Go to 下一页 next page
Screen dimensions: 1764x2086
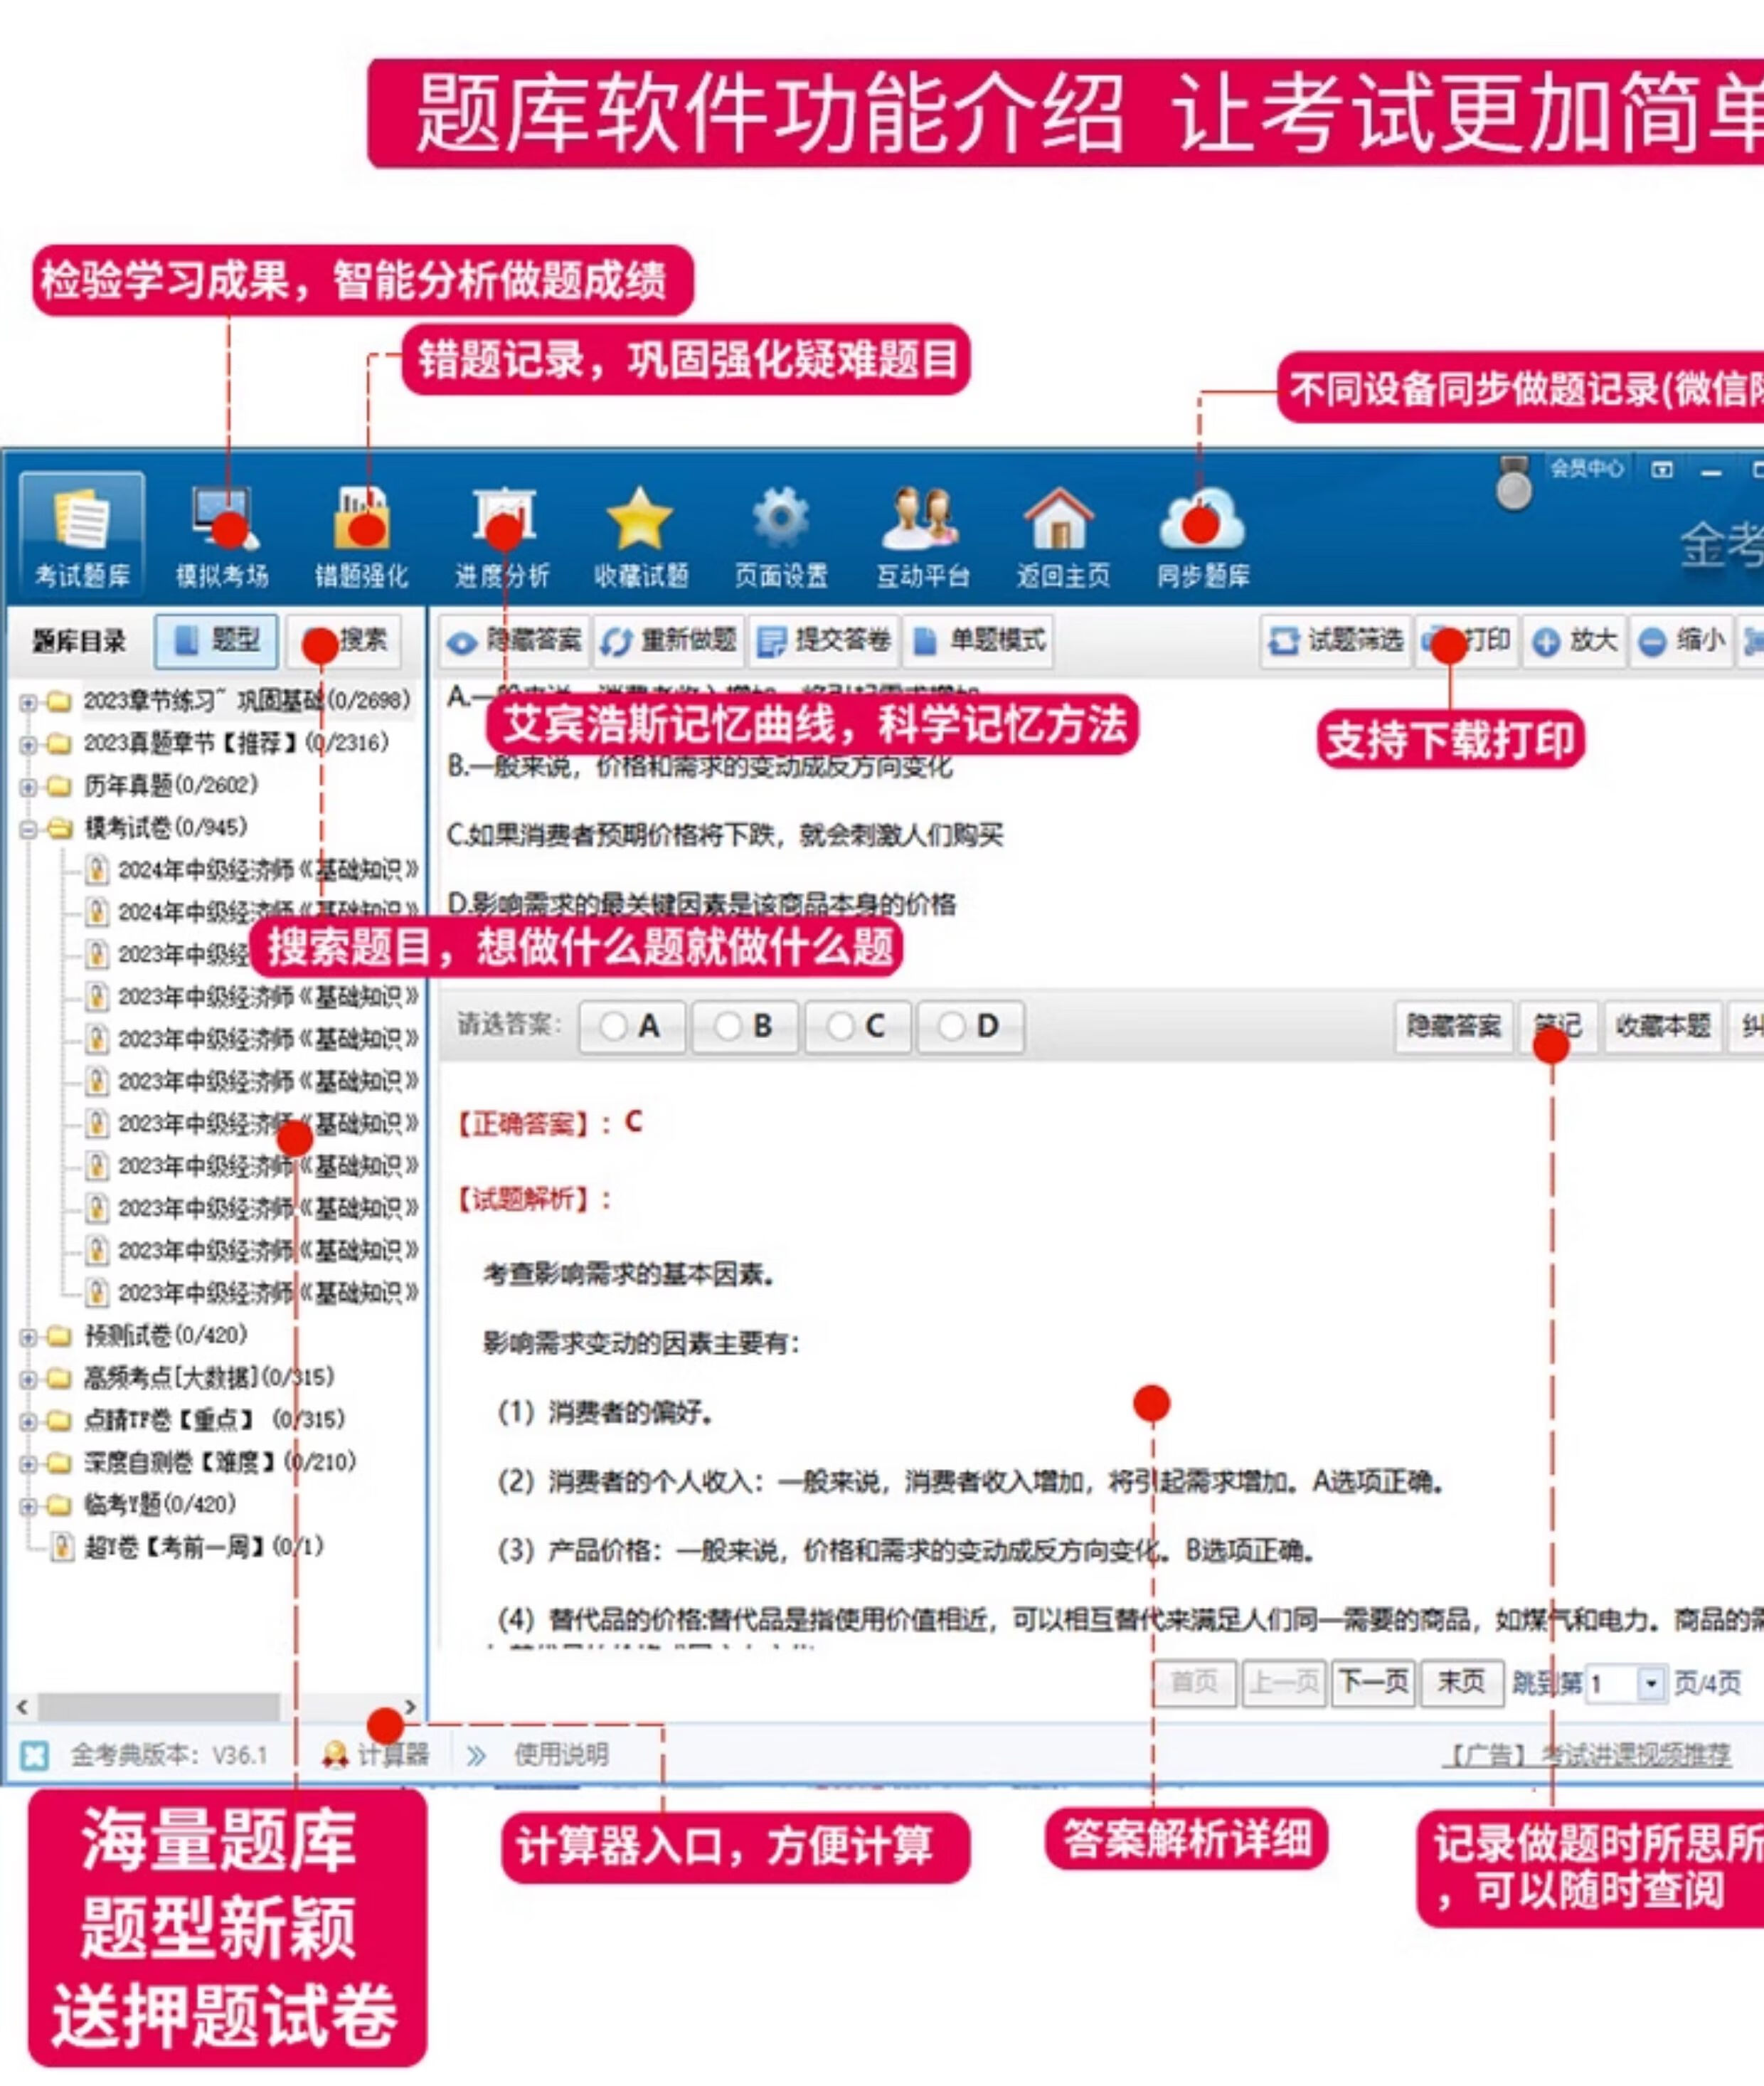[1373, 1683]
